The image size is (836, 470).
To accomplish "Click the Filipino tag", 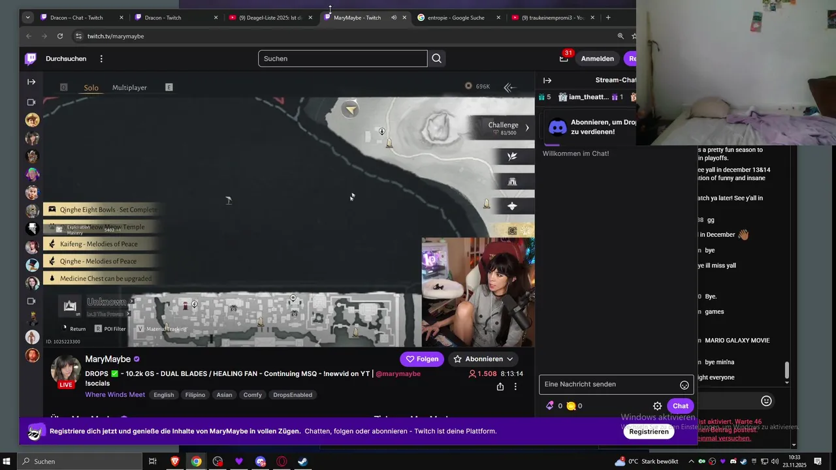I will tap(195, 395).
